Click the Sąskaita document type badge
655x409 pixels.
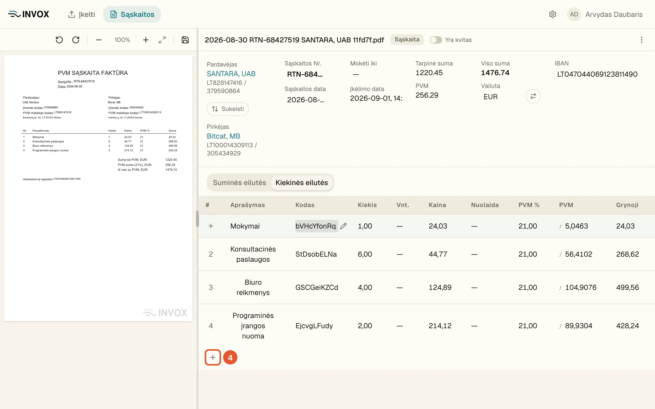pyautogui.click(x=407, y=39)
